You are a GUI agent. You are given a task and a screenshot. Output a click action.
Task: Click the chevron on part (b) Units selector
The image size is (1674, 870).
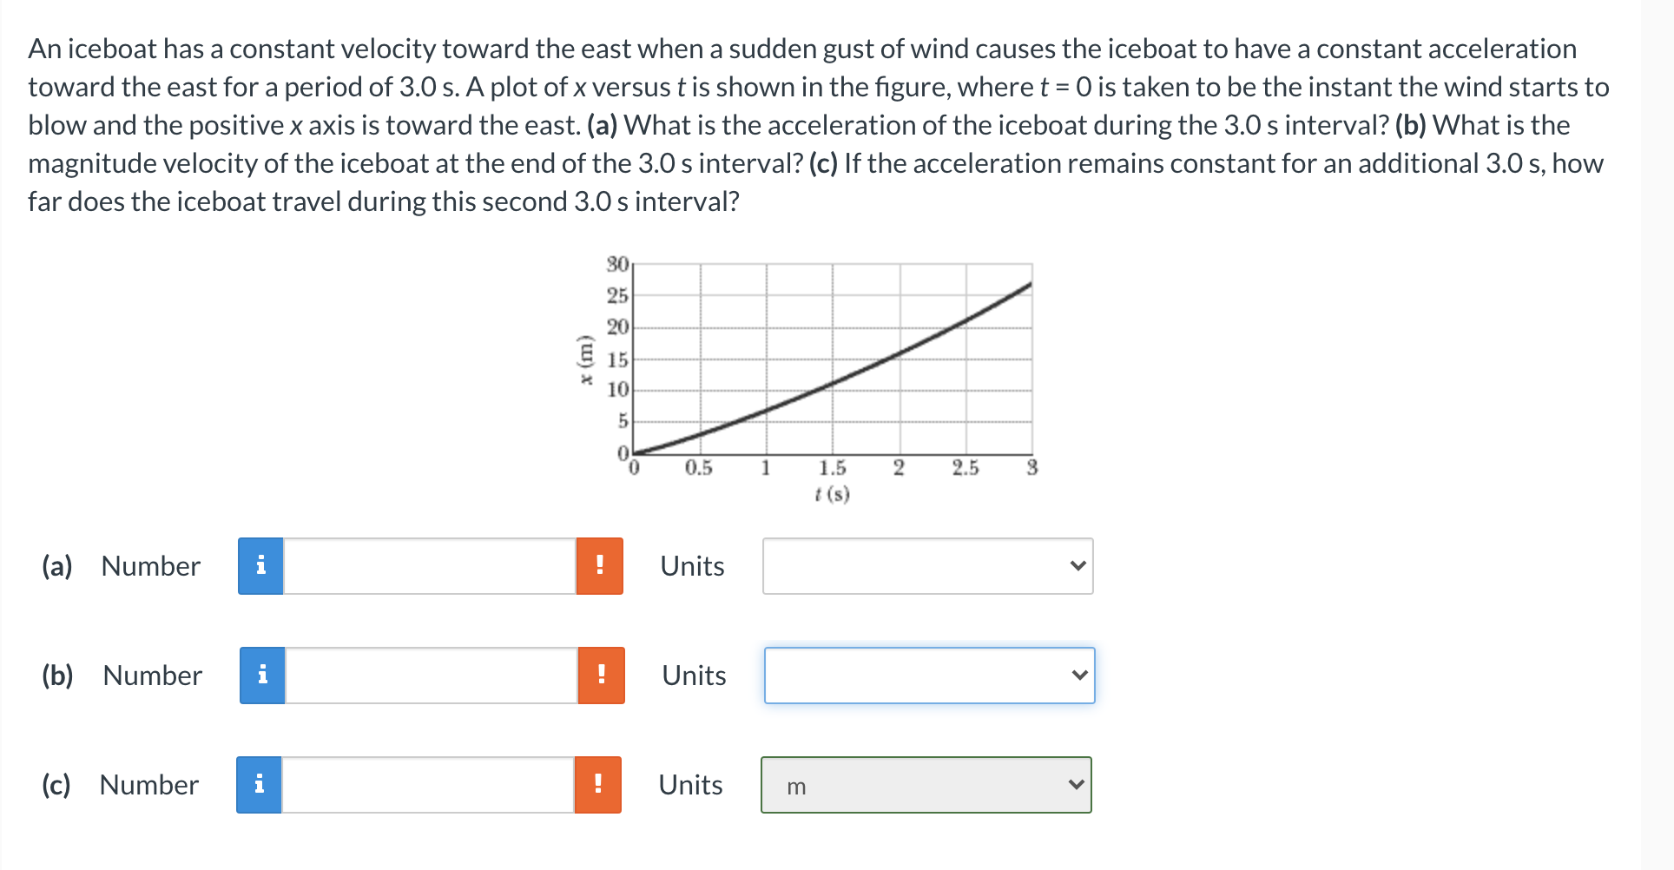[x=1079, y=676]
